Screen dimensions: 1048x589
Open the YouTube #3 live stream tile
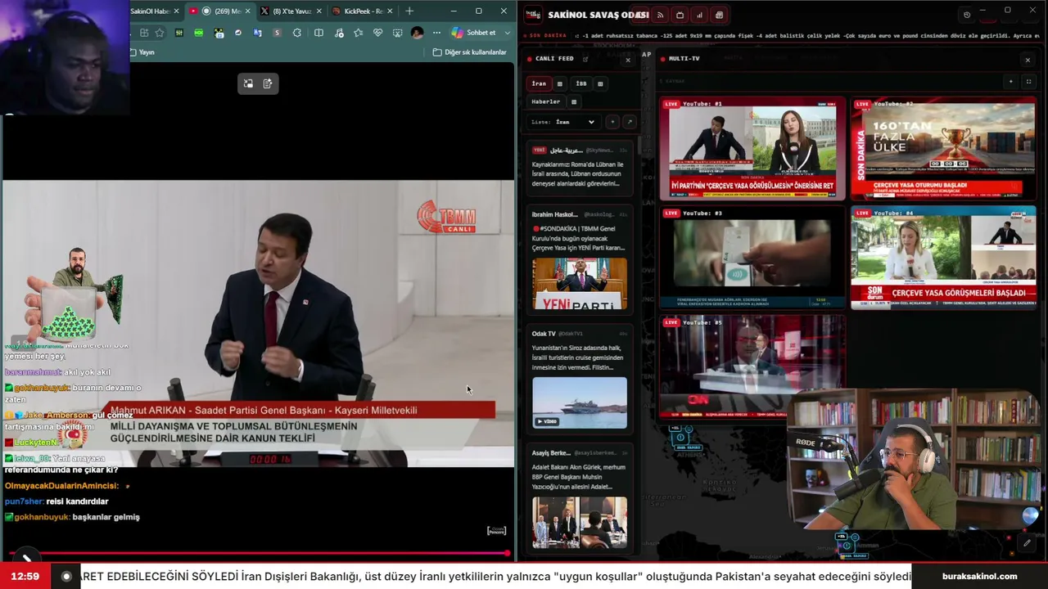click(x=752, y=258)
